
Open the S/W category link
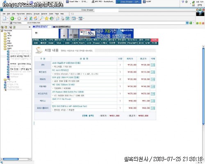pos(147,43)
